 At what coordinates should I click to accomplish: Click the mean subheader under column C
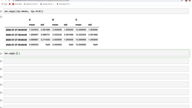tap(78, 25)
